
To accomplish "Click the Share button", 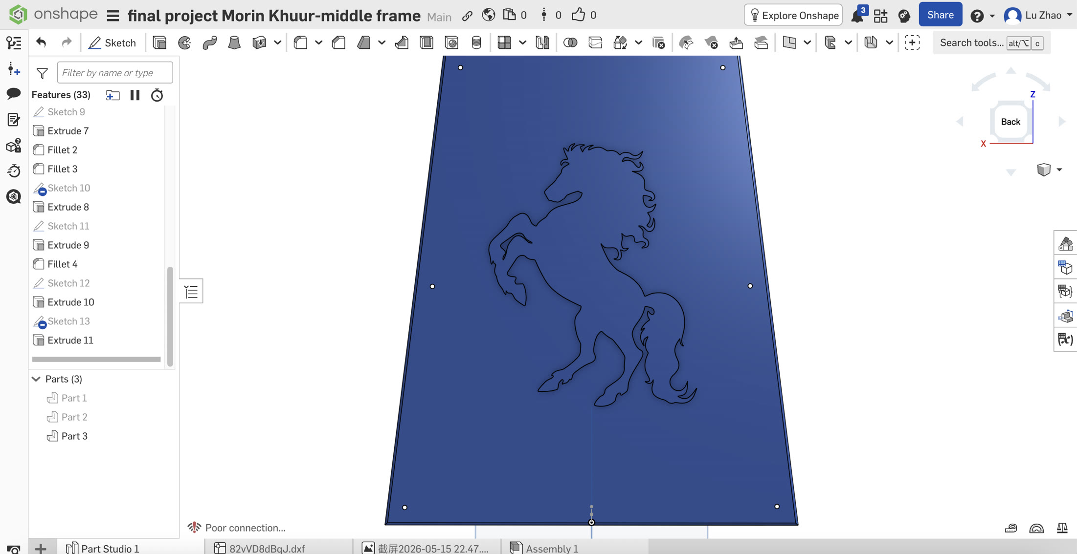I will click(940, 15).
